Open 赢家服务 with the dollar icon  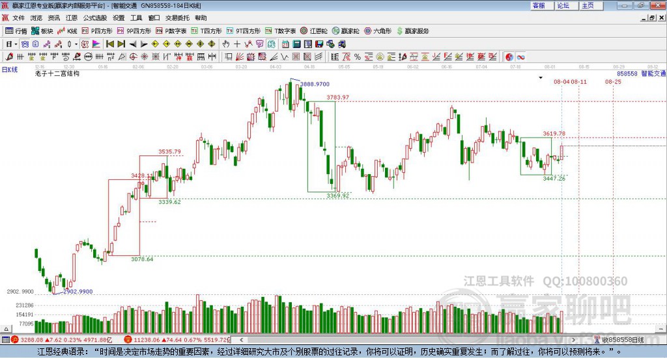[x=412, y=31]
